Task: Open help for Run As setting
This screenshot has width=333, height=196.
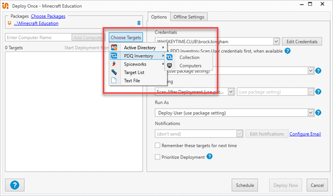Action: 318,113
